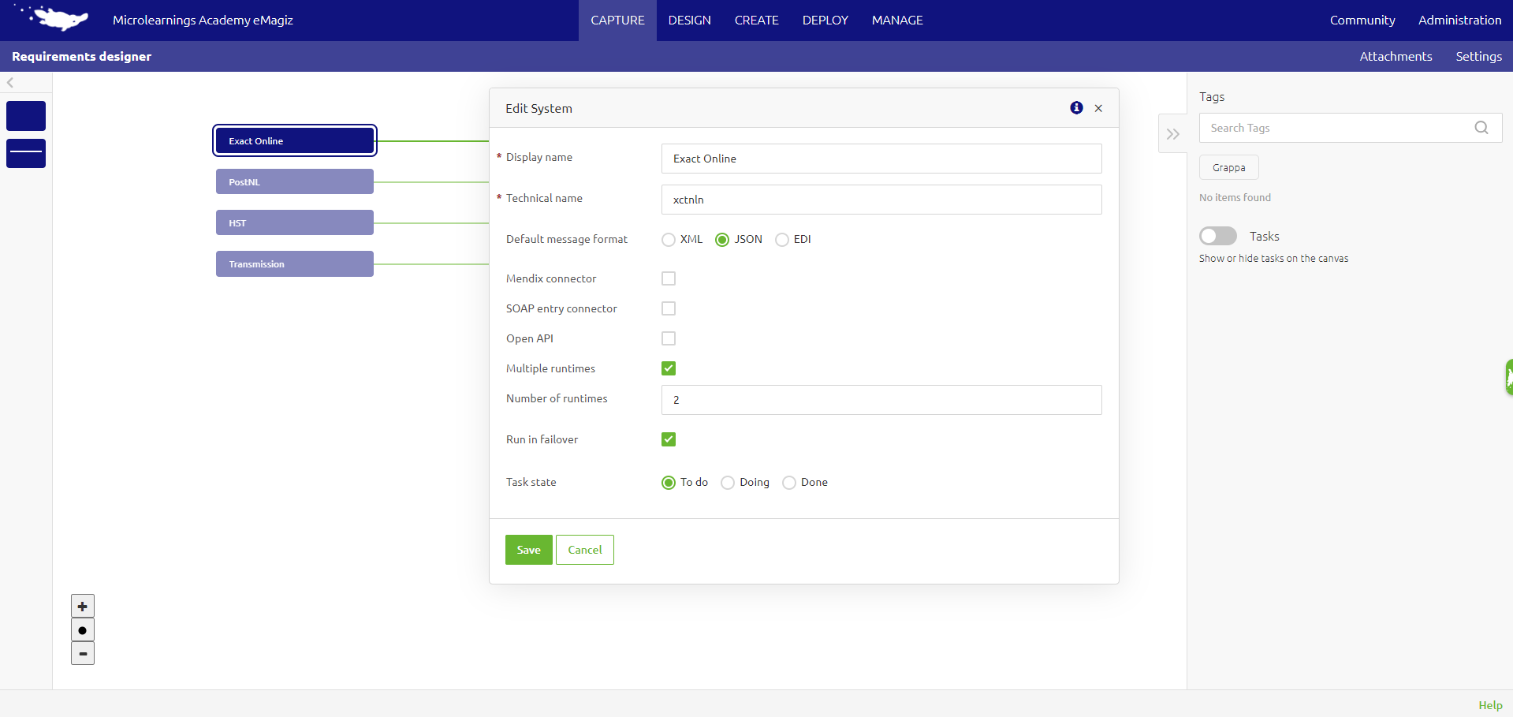Select the line shape in the left palette
The image size is (1513, 717).
pos(25,153)
